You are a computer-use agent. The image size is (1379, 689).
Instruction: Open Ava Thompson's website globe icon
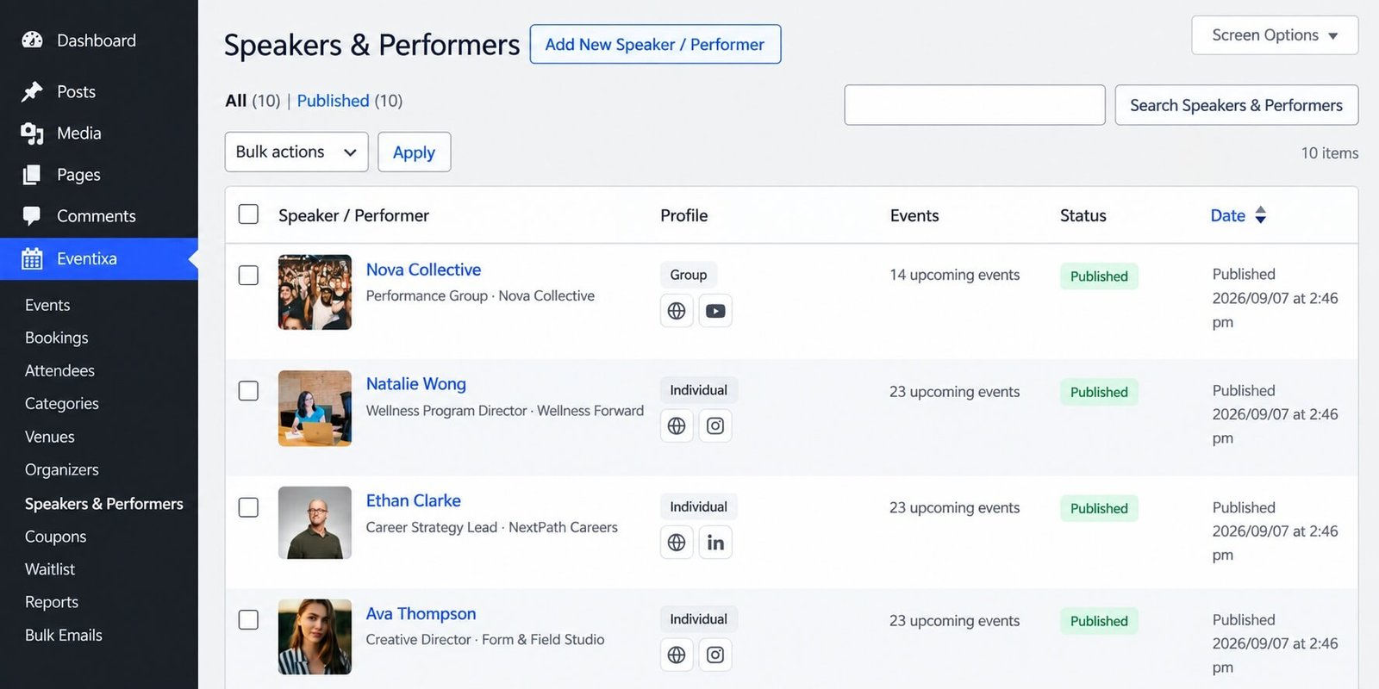(x=677, y=655)
